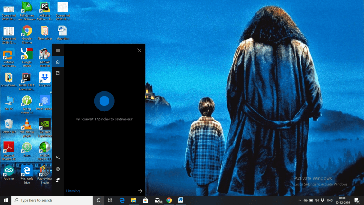The height and width of the screenshot is (205, 364).
Task: Click the large Cortana listening circle
Action: pyautogui.click(x=104, y=101)
